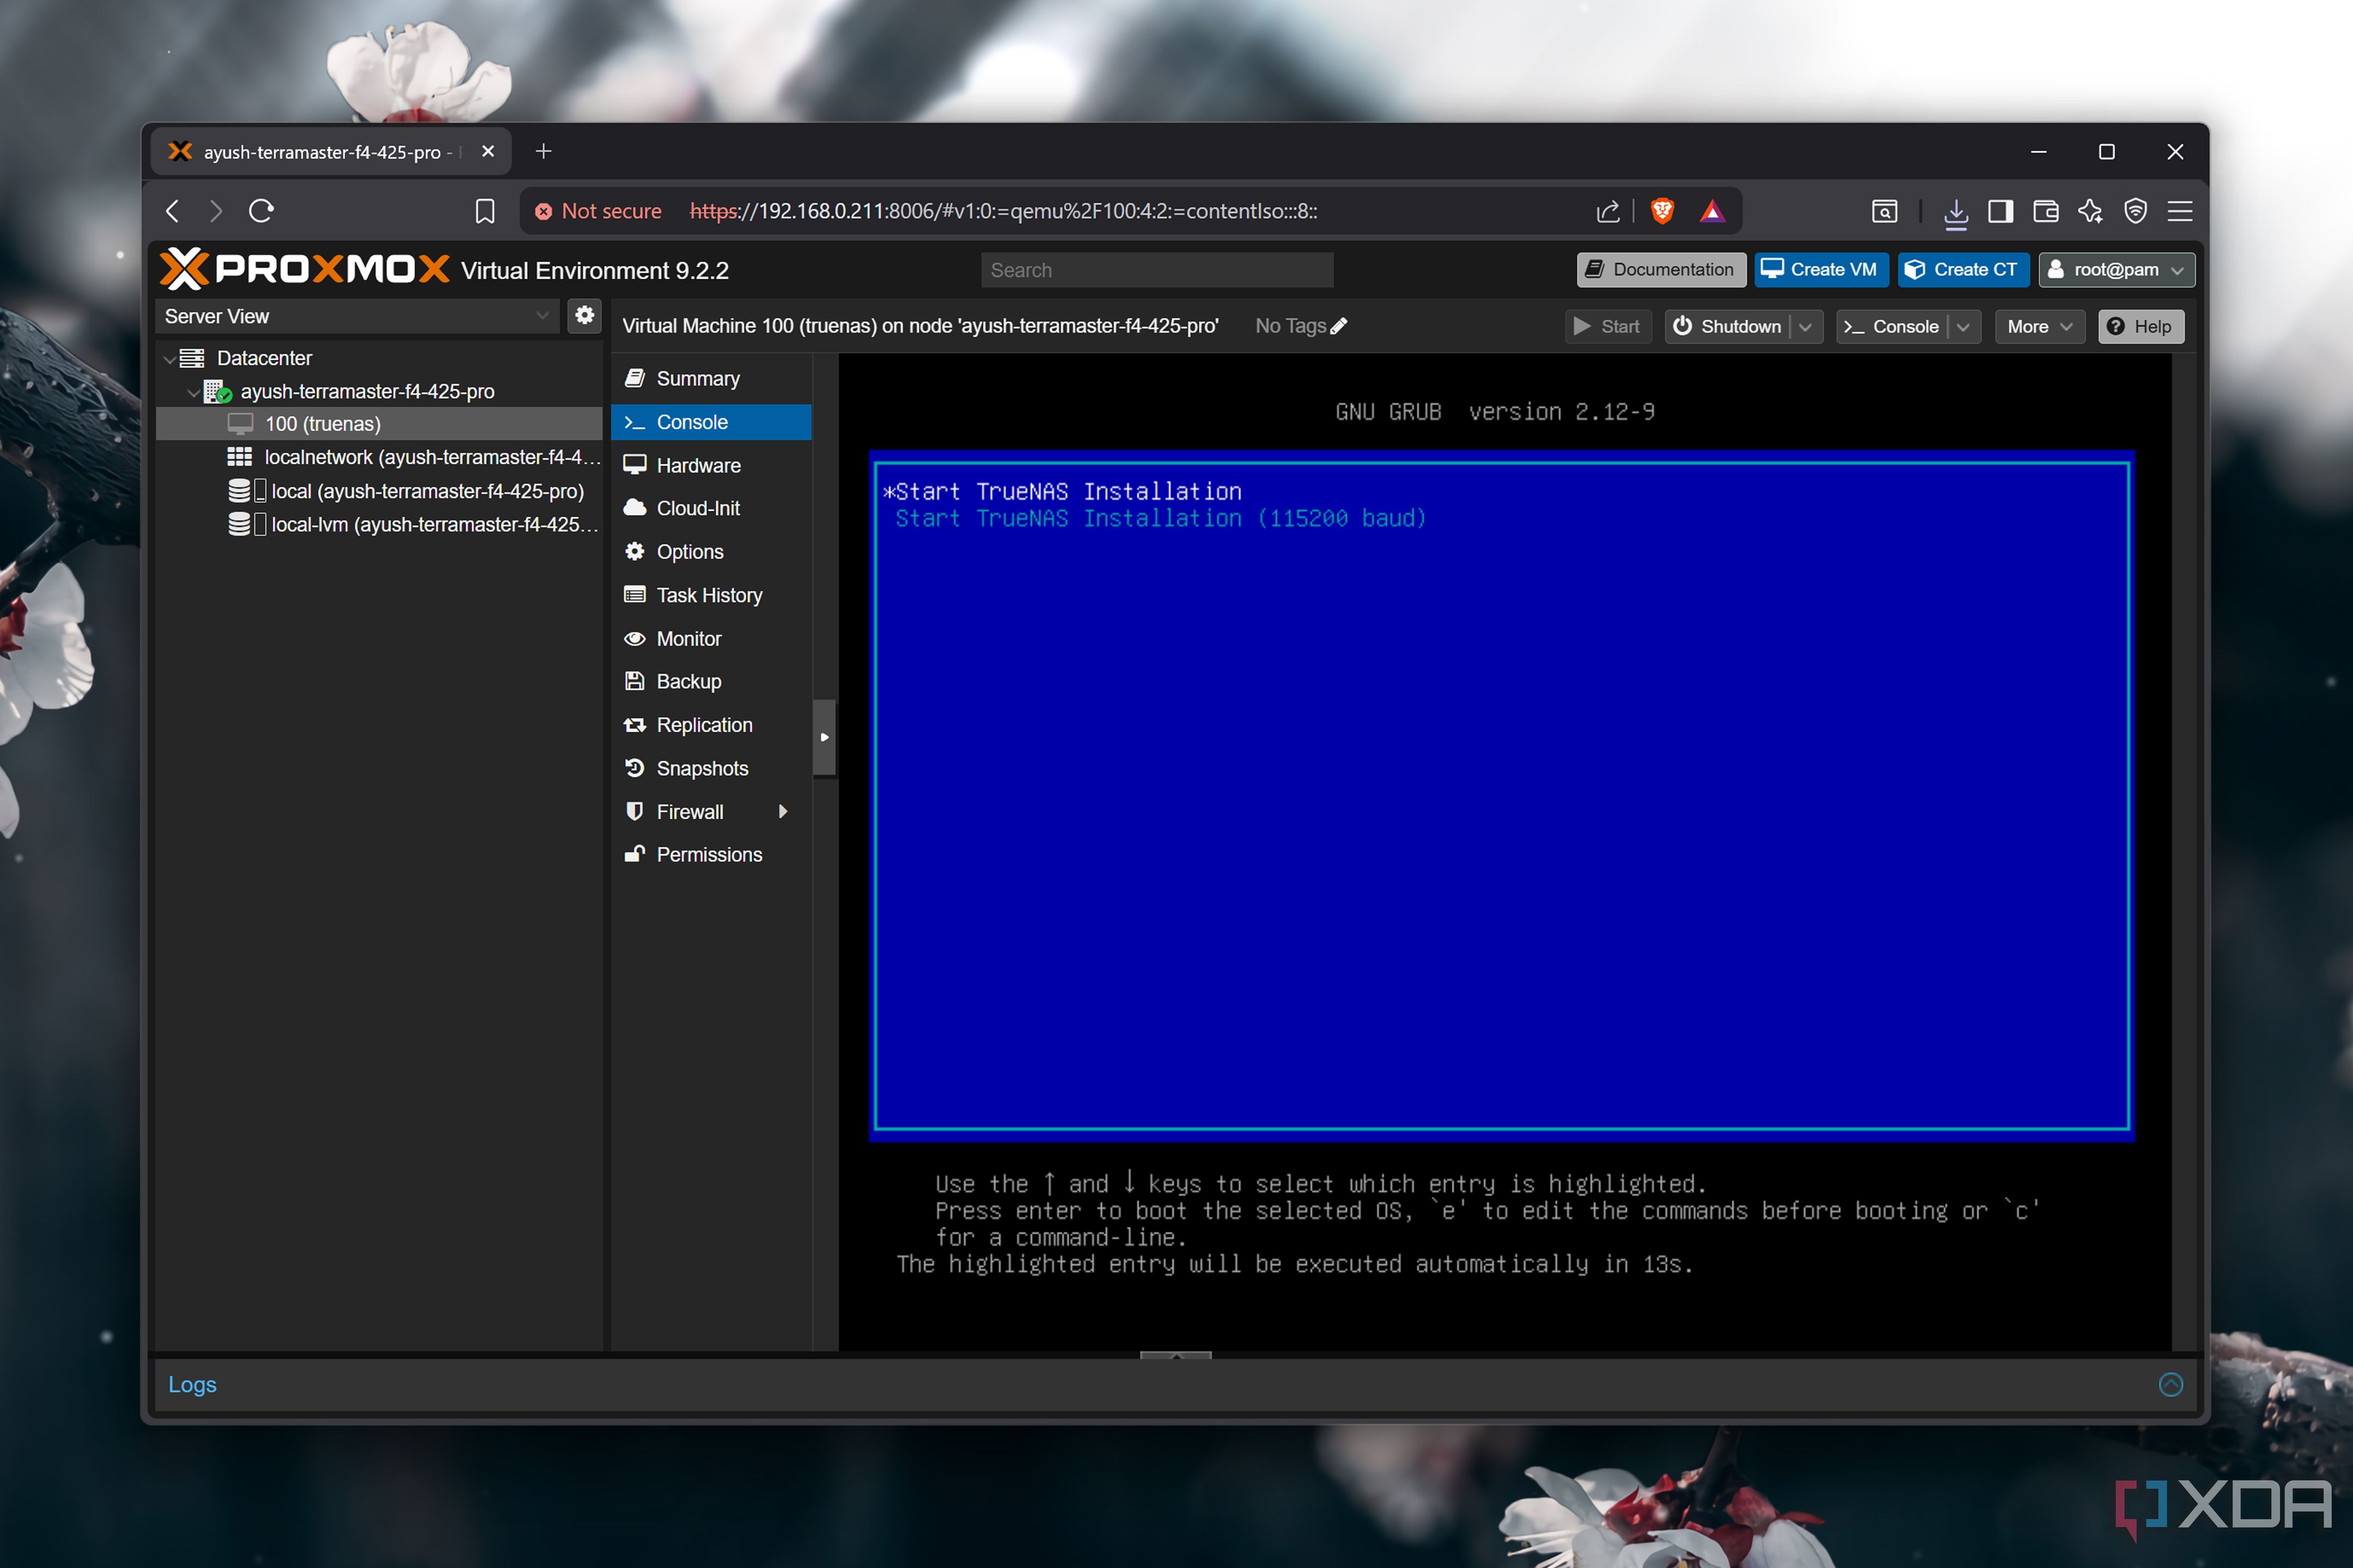This screenshot has height=1568, width=2353.
Task: Click the Logs panel label
Action: [x=192, y=1384]
